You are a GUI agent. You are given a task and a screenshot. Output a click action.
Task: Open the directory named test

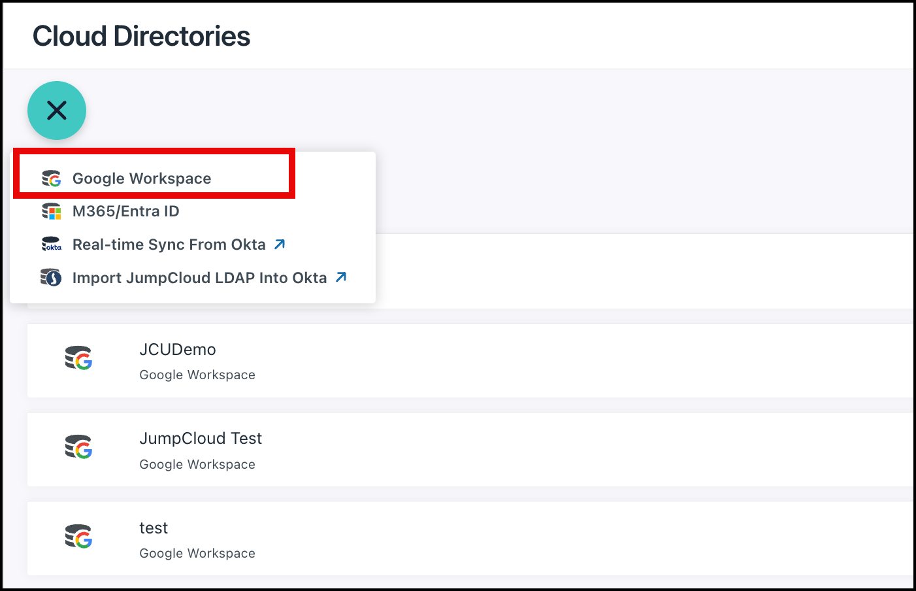(x=154, y=528)
